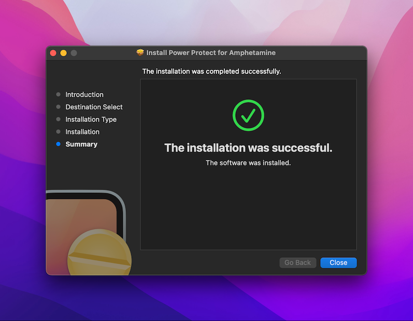This screenshot has height=321, width=413.
Task: Click 'The installation was successful.' heading
Action: [x=248, y=148]
